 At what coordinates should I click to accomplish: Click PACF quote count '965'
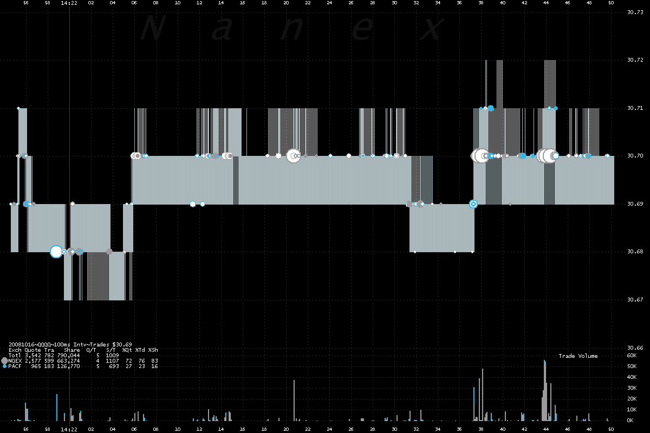tap(36, 366)
